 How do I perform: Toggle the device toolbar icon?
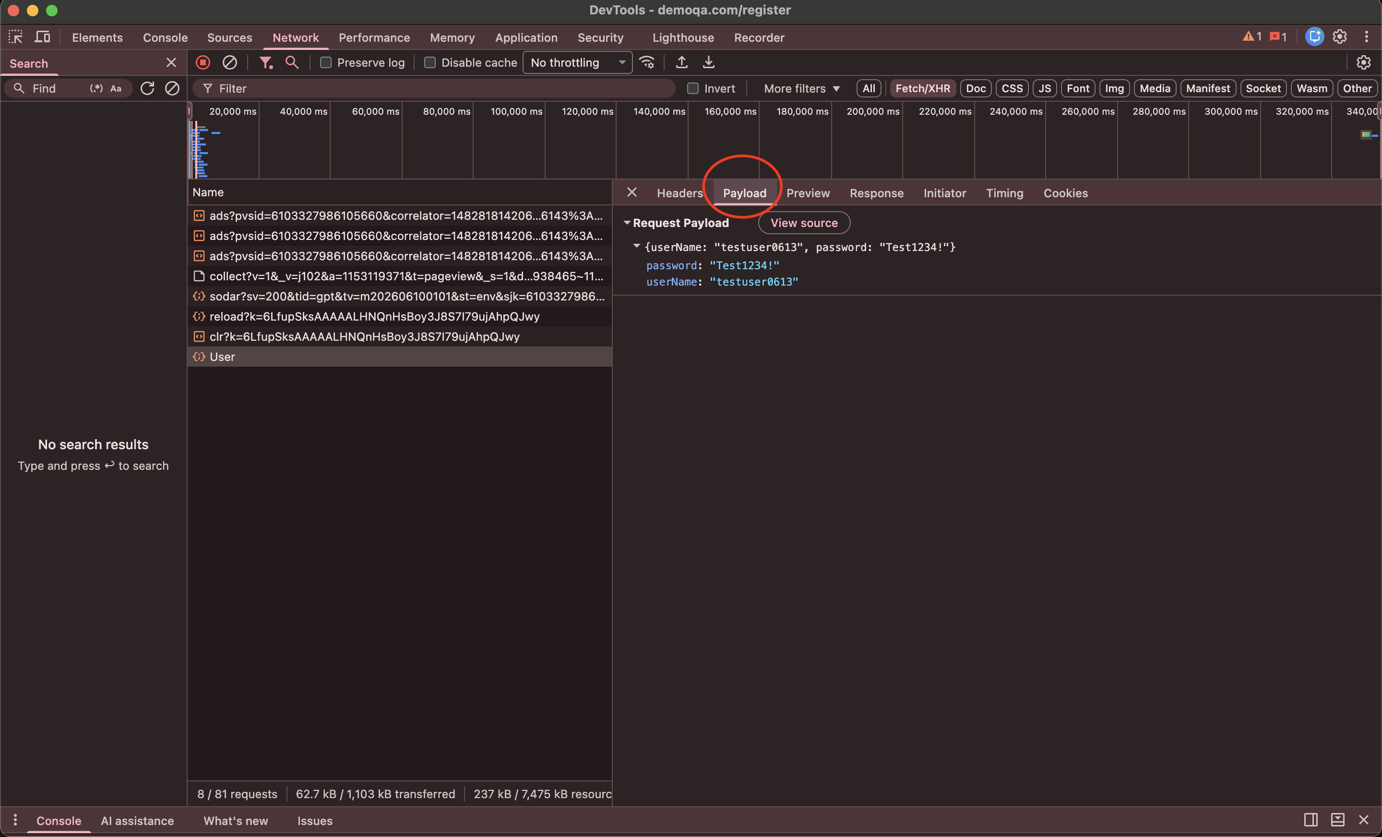pyautogui.click(x=43, y=37)
